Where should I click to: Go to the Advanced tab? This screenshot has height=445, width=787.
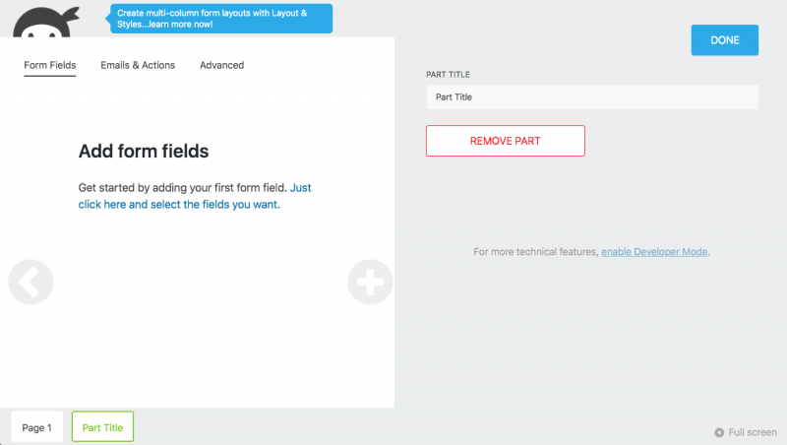(221, 65)
